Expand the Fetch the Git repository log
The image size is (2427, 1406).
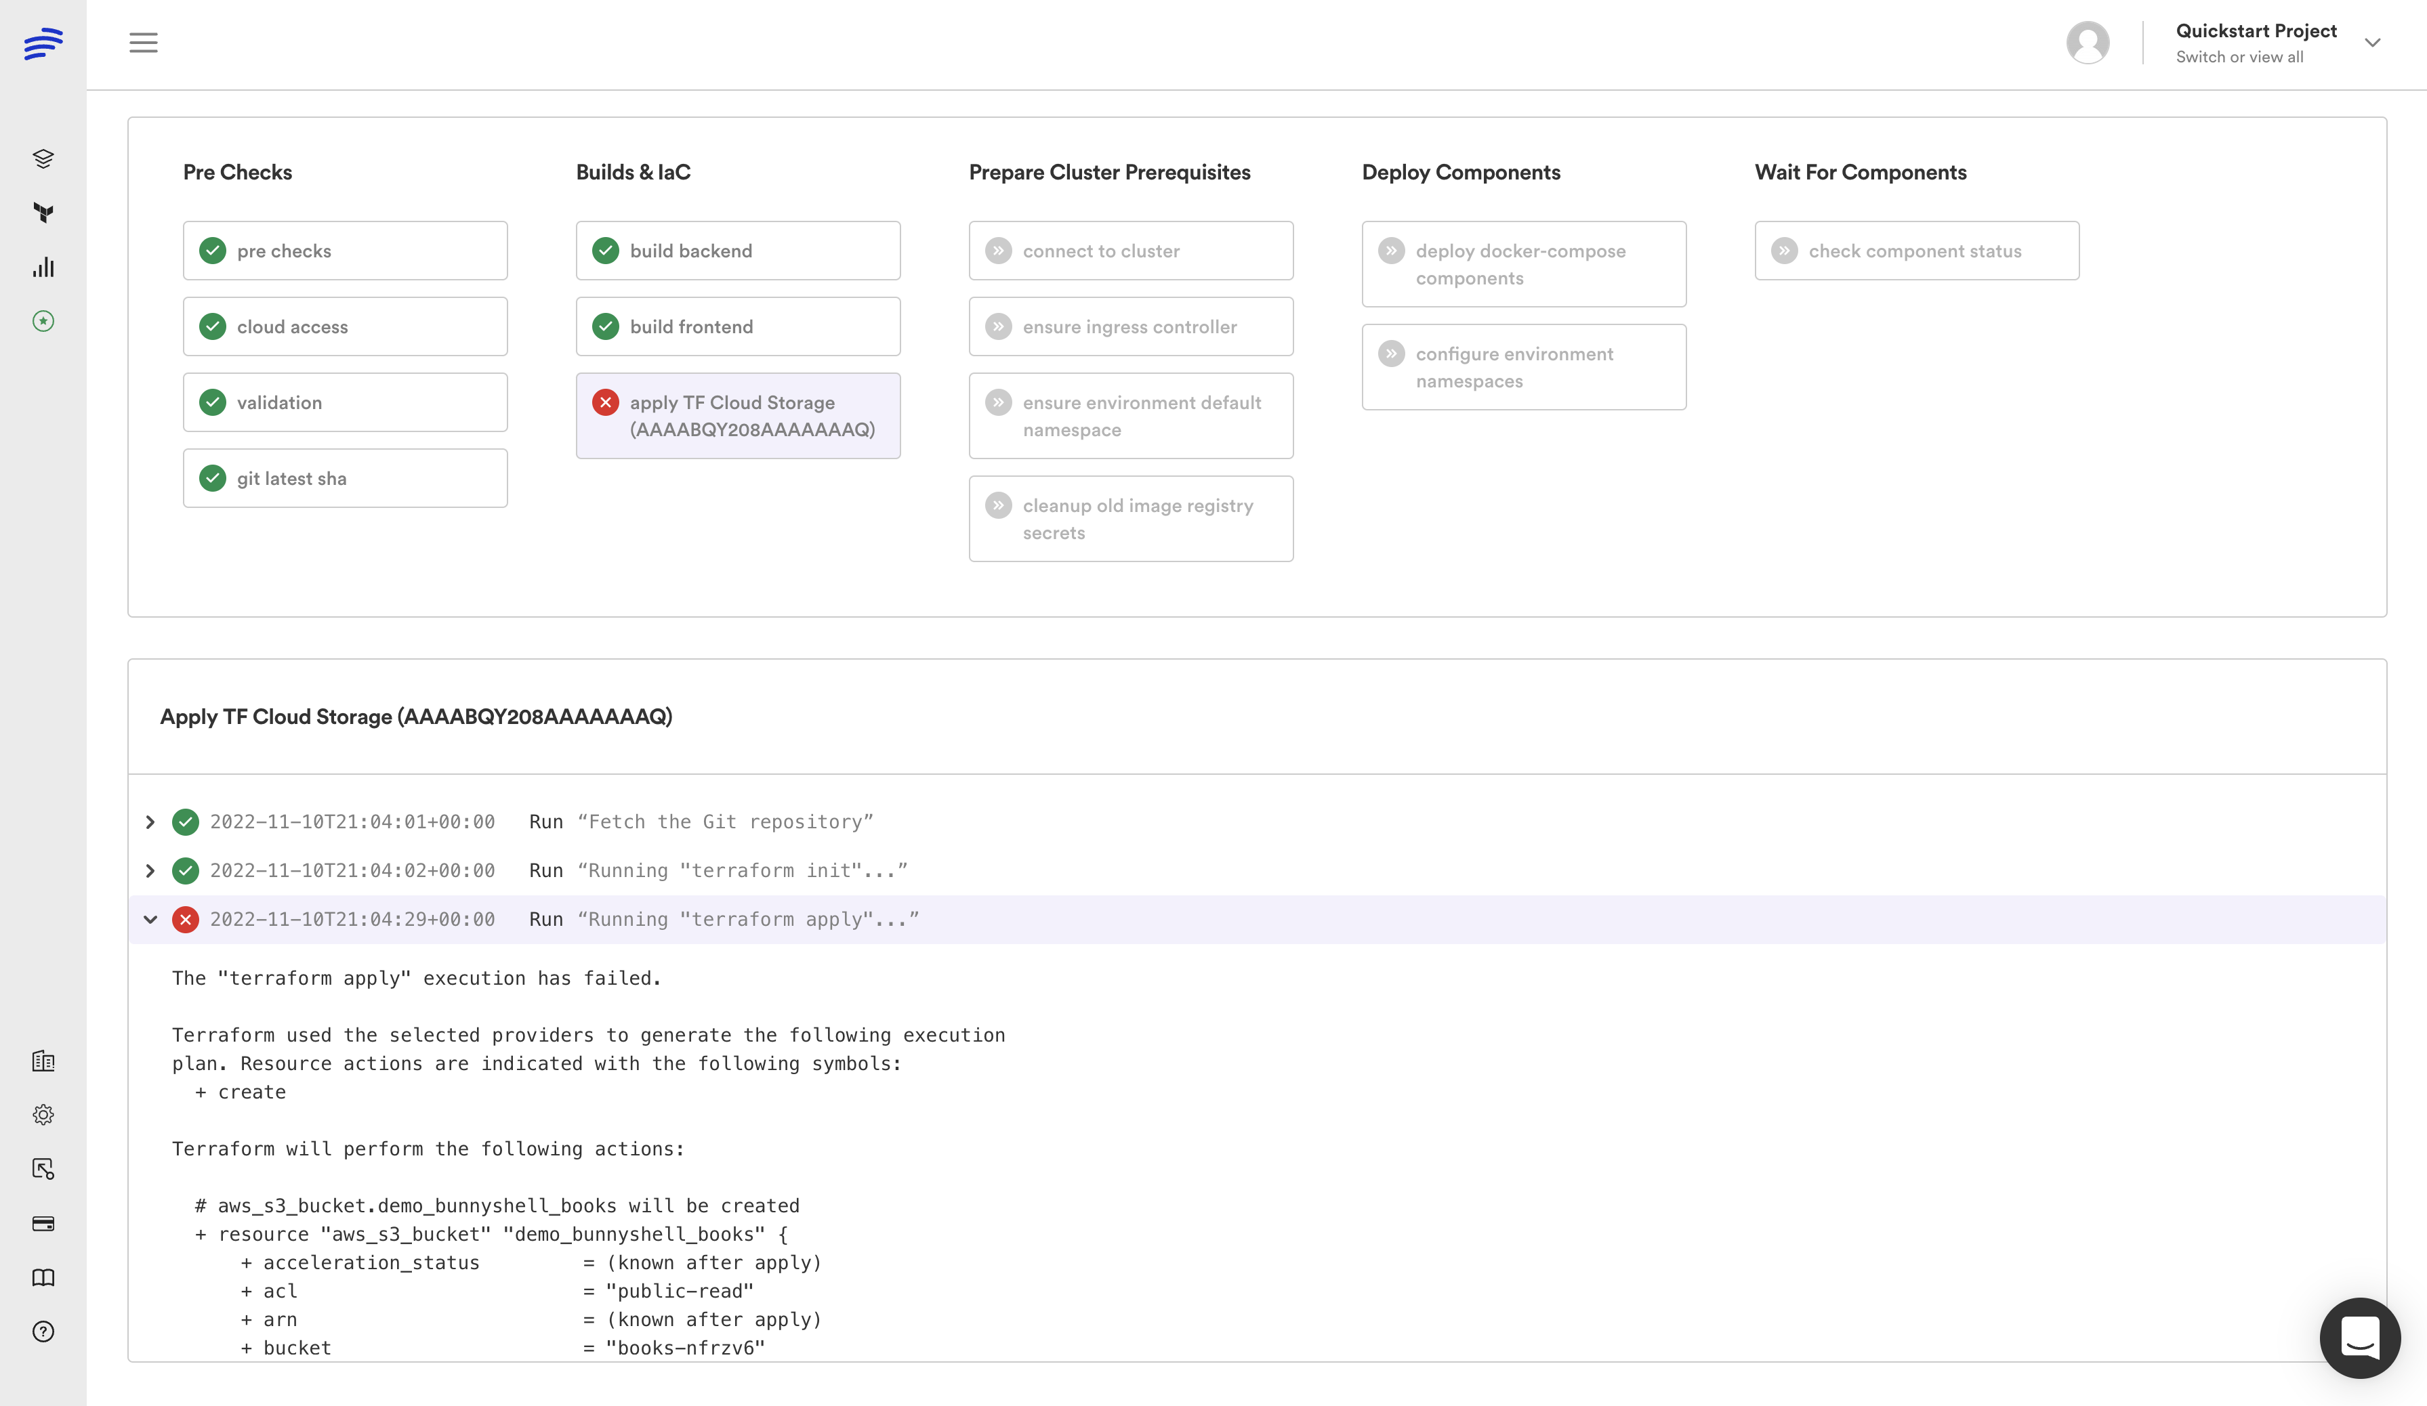150,822
